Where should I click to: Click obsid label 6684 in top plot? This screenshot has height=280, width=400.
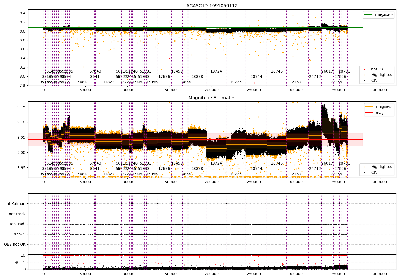(x=82, y=82)
